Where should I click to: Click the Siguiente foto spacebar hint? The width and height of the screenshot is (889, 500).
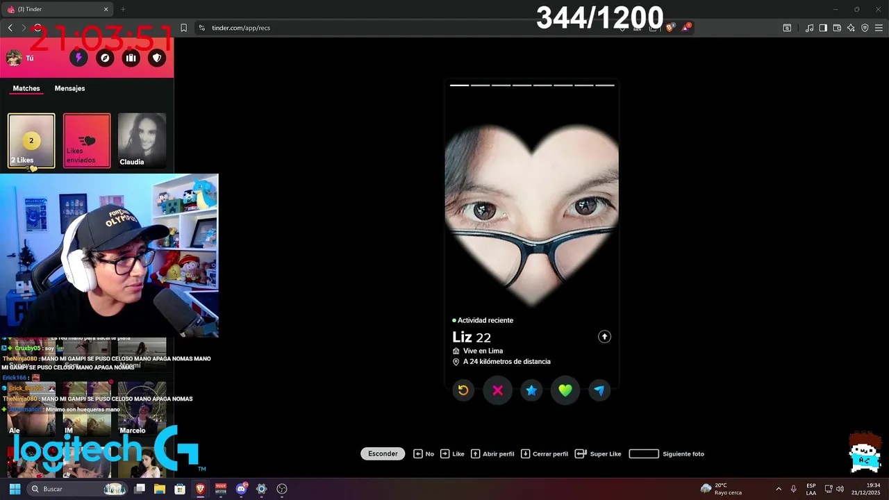[x=666, y=453]
